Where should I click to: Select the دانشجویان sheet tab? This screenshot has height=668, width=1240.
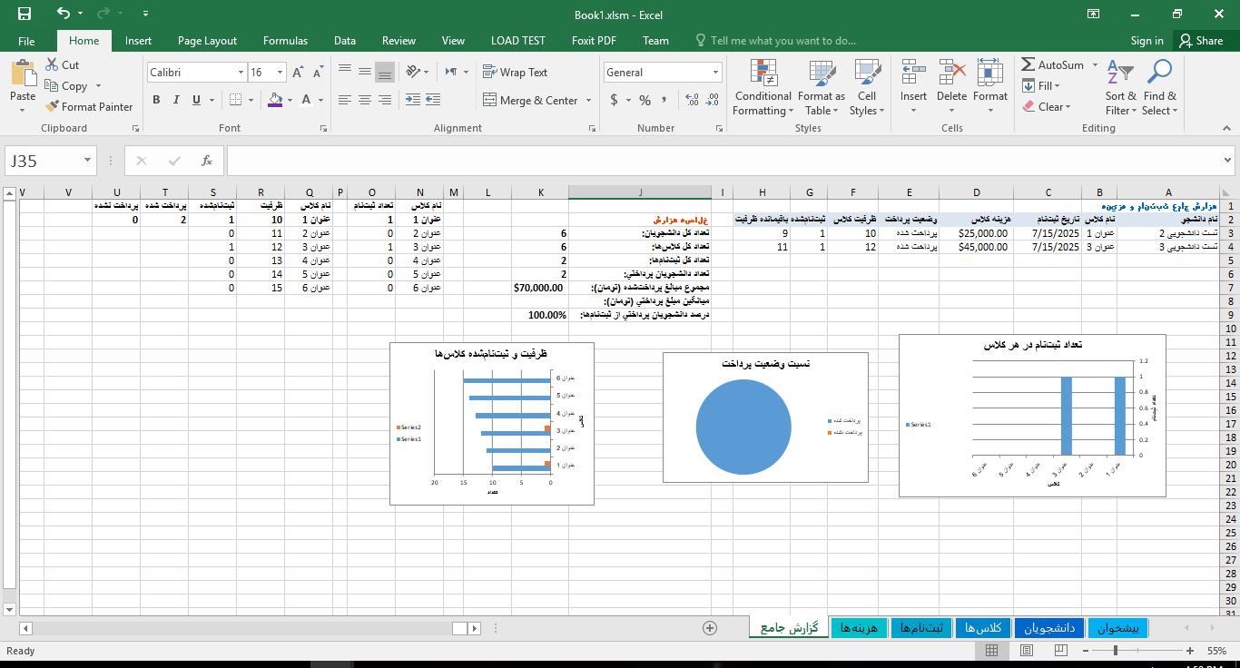tap(1049, 628)
